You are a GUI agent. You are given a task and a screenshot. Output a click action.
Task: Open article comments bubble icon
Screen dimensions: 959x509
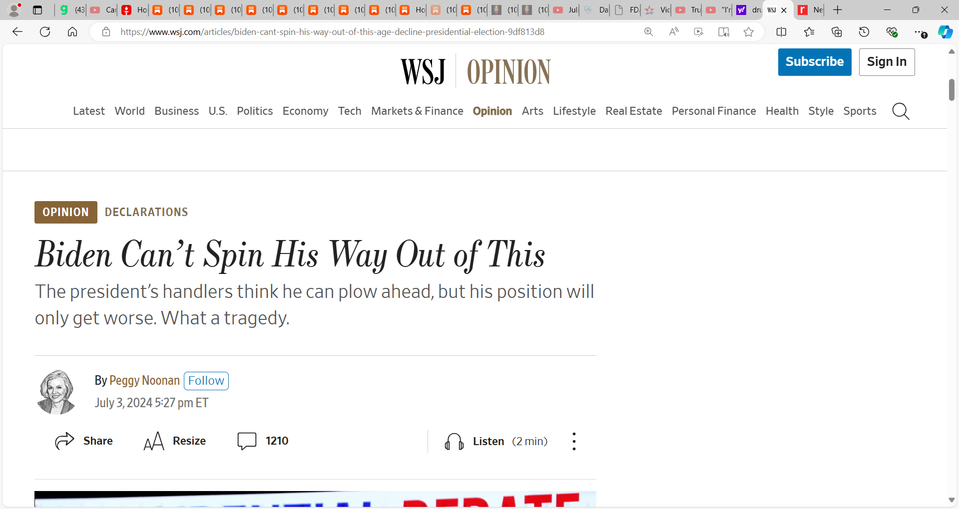click(247, 441)
